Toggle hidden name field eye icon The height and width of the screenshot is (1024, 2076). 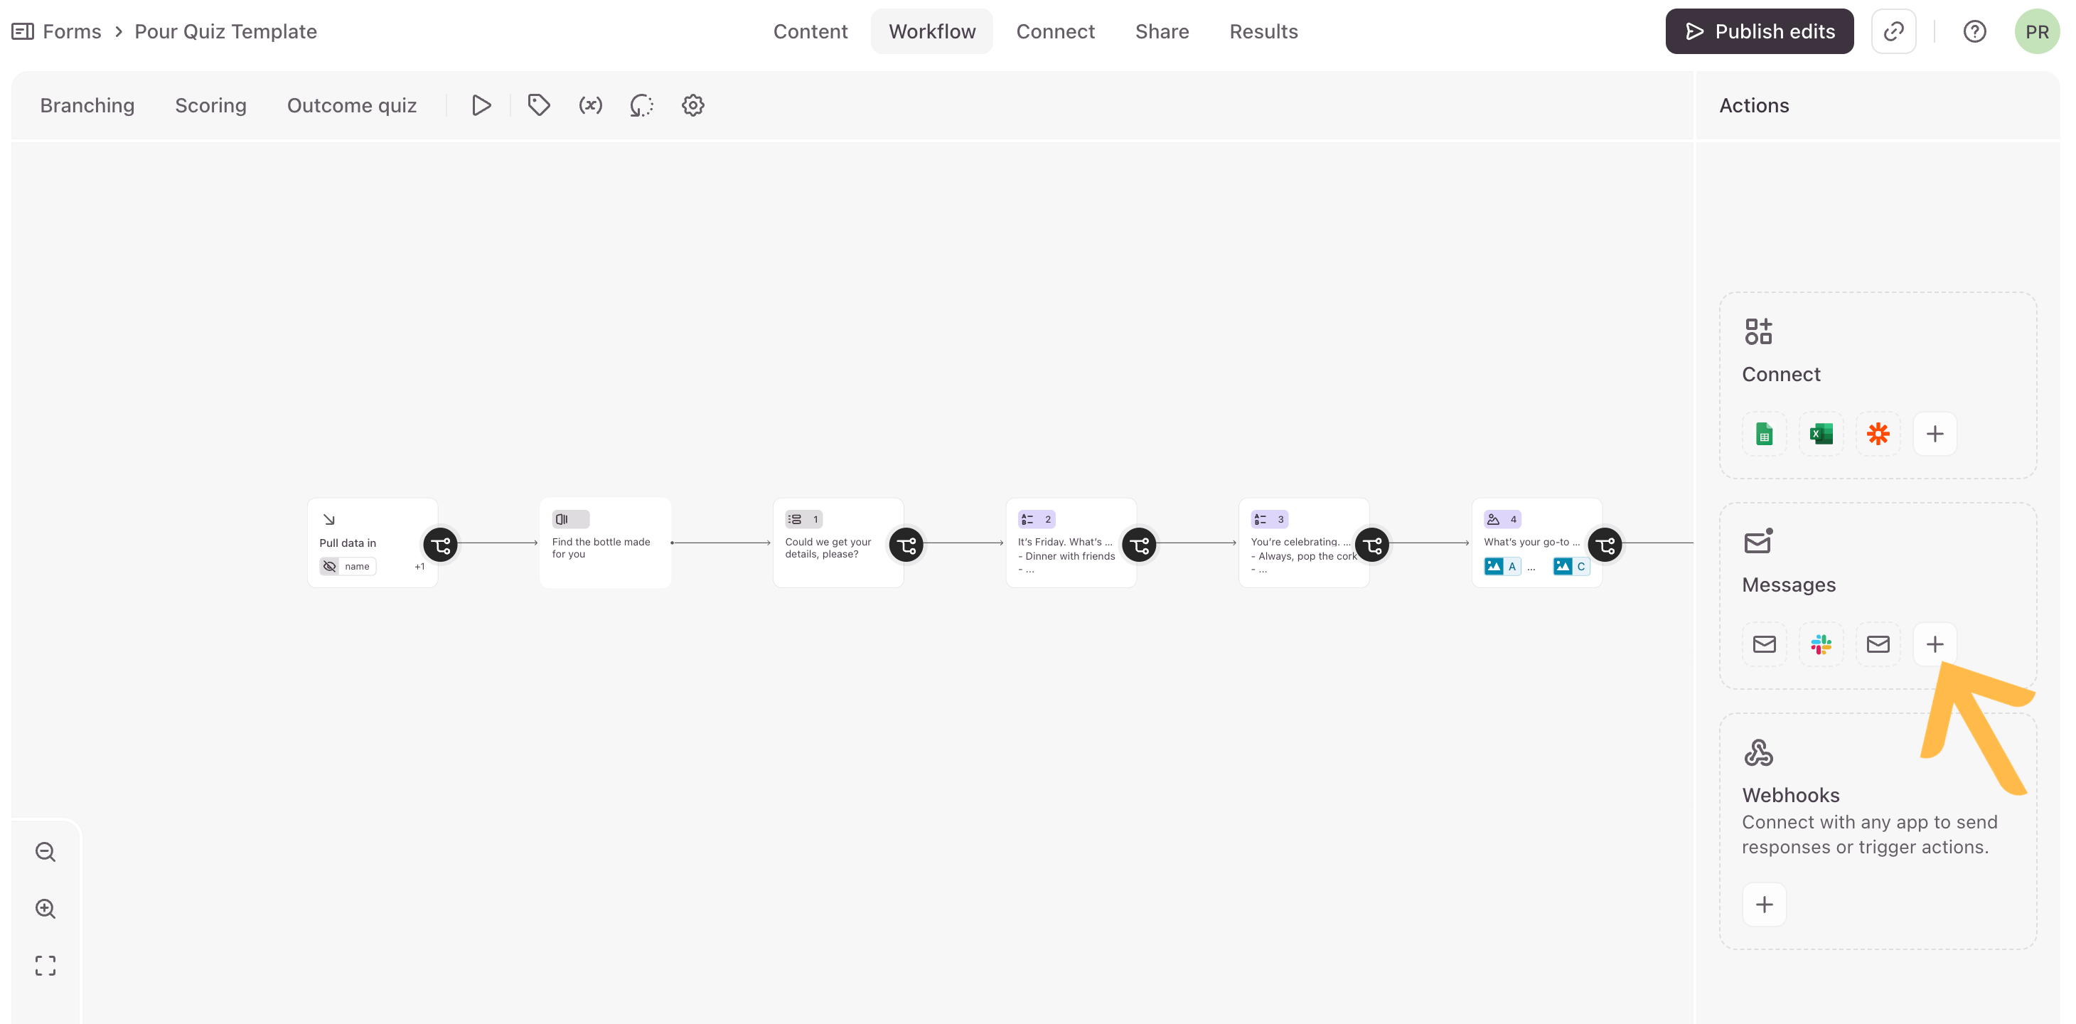[x=330, y=566]
